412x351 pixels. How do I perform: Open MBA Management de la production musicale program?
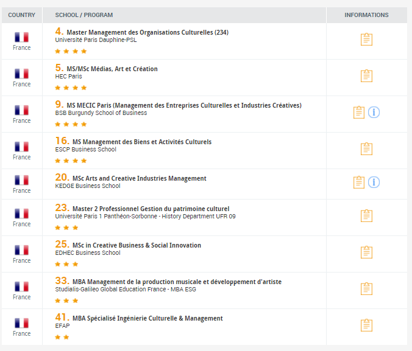[177, 282]
